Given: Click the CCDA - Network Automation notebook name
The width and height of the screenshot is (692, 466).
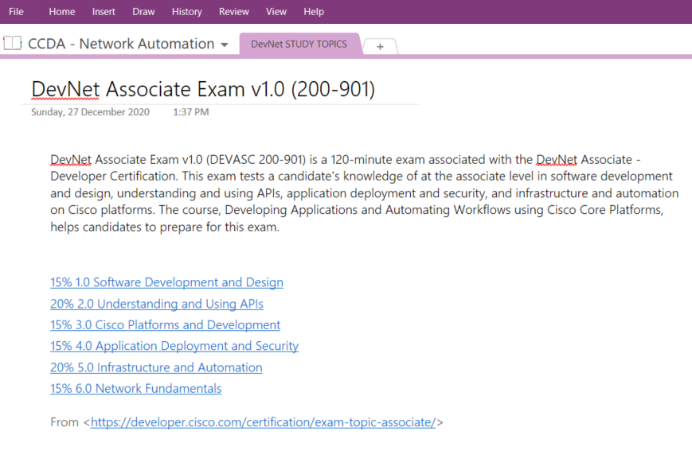Looking at the screenshot, I should click(x=121, y=44).
